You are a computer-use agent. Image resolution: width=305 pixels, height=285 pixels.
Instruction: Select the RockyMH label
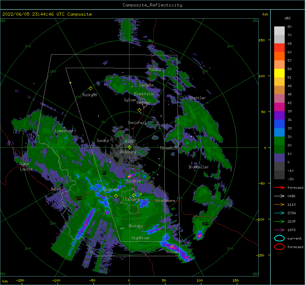(x=89, y=95)
